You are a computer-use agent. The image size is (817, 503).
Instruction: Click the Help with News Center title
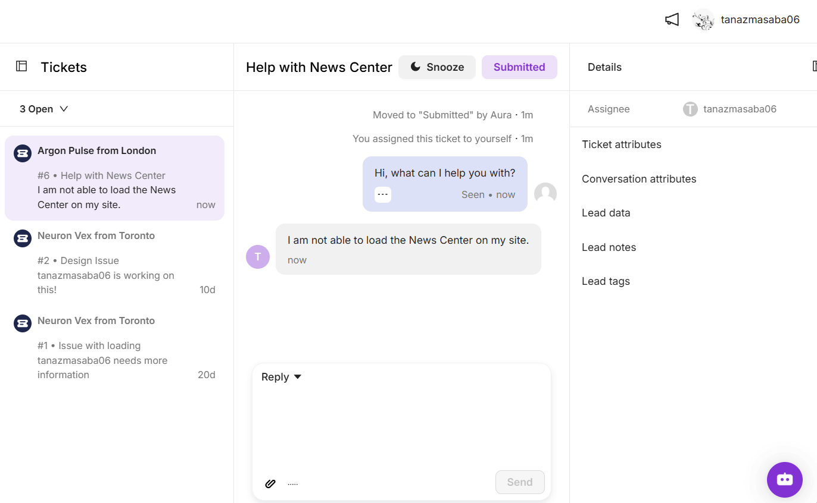click(x=319, y=67)
